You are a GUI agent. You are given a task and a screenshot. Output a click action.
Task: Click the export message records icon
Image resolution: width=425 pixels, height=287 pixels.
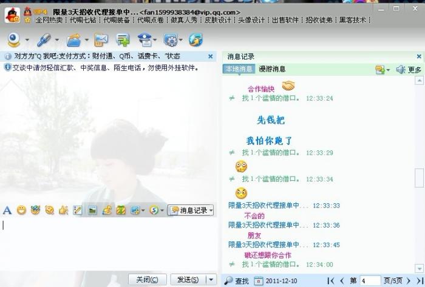[x=380, y=70]
